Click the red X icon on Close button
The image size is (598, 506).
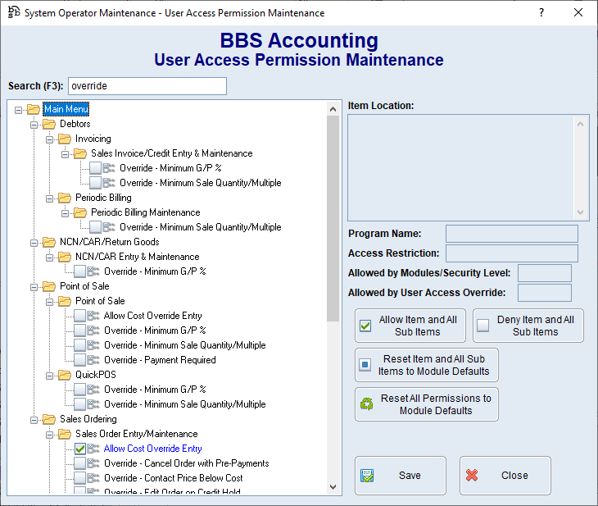click(472, 476)
